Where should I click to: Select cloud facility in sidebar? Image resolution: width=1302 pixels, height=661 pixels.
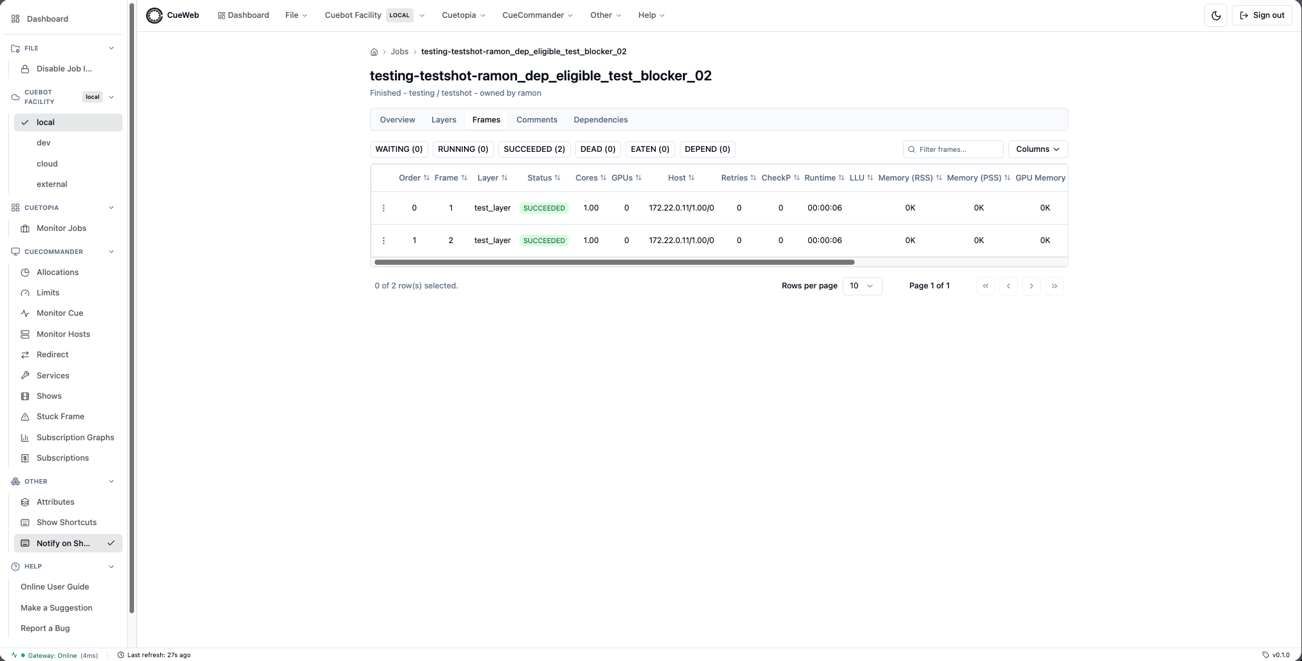(x=68, y=164)
